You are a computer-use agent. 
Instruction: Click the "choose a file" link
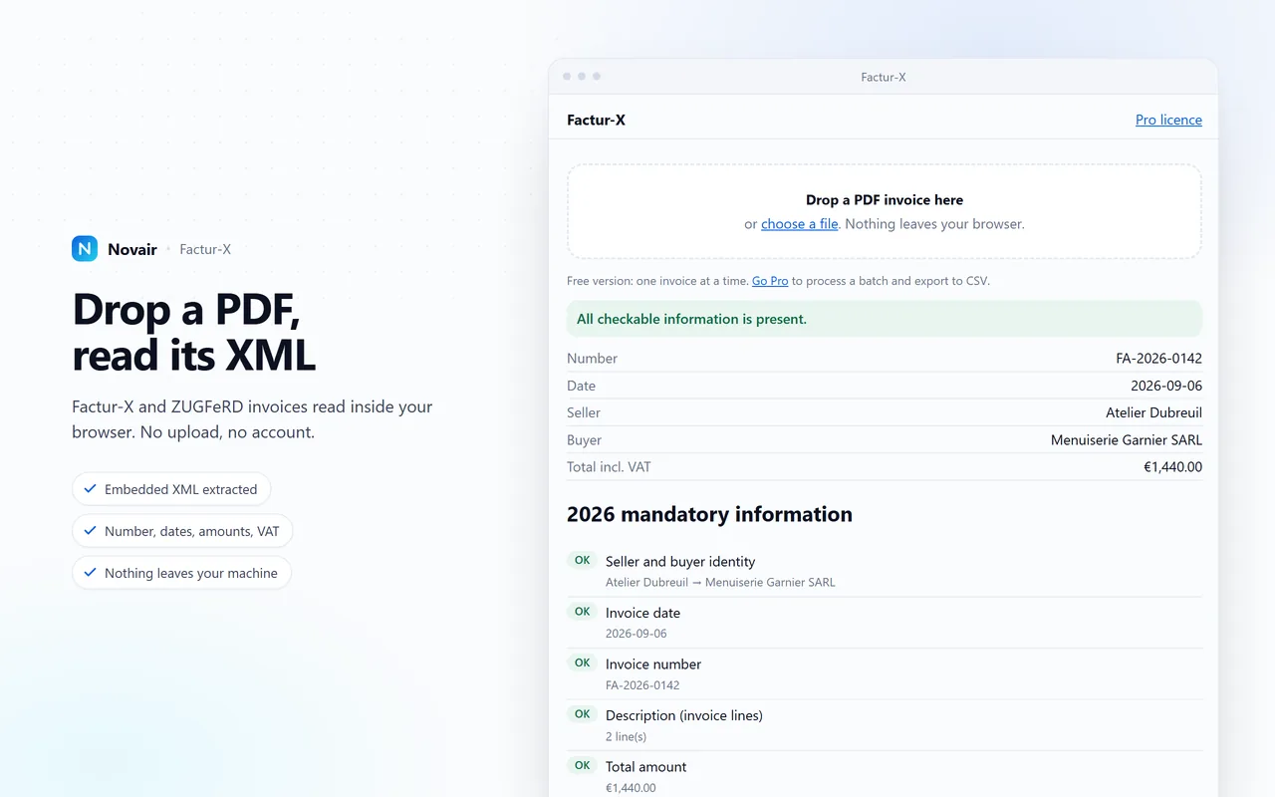800,224
